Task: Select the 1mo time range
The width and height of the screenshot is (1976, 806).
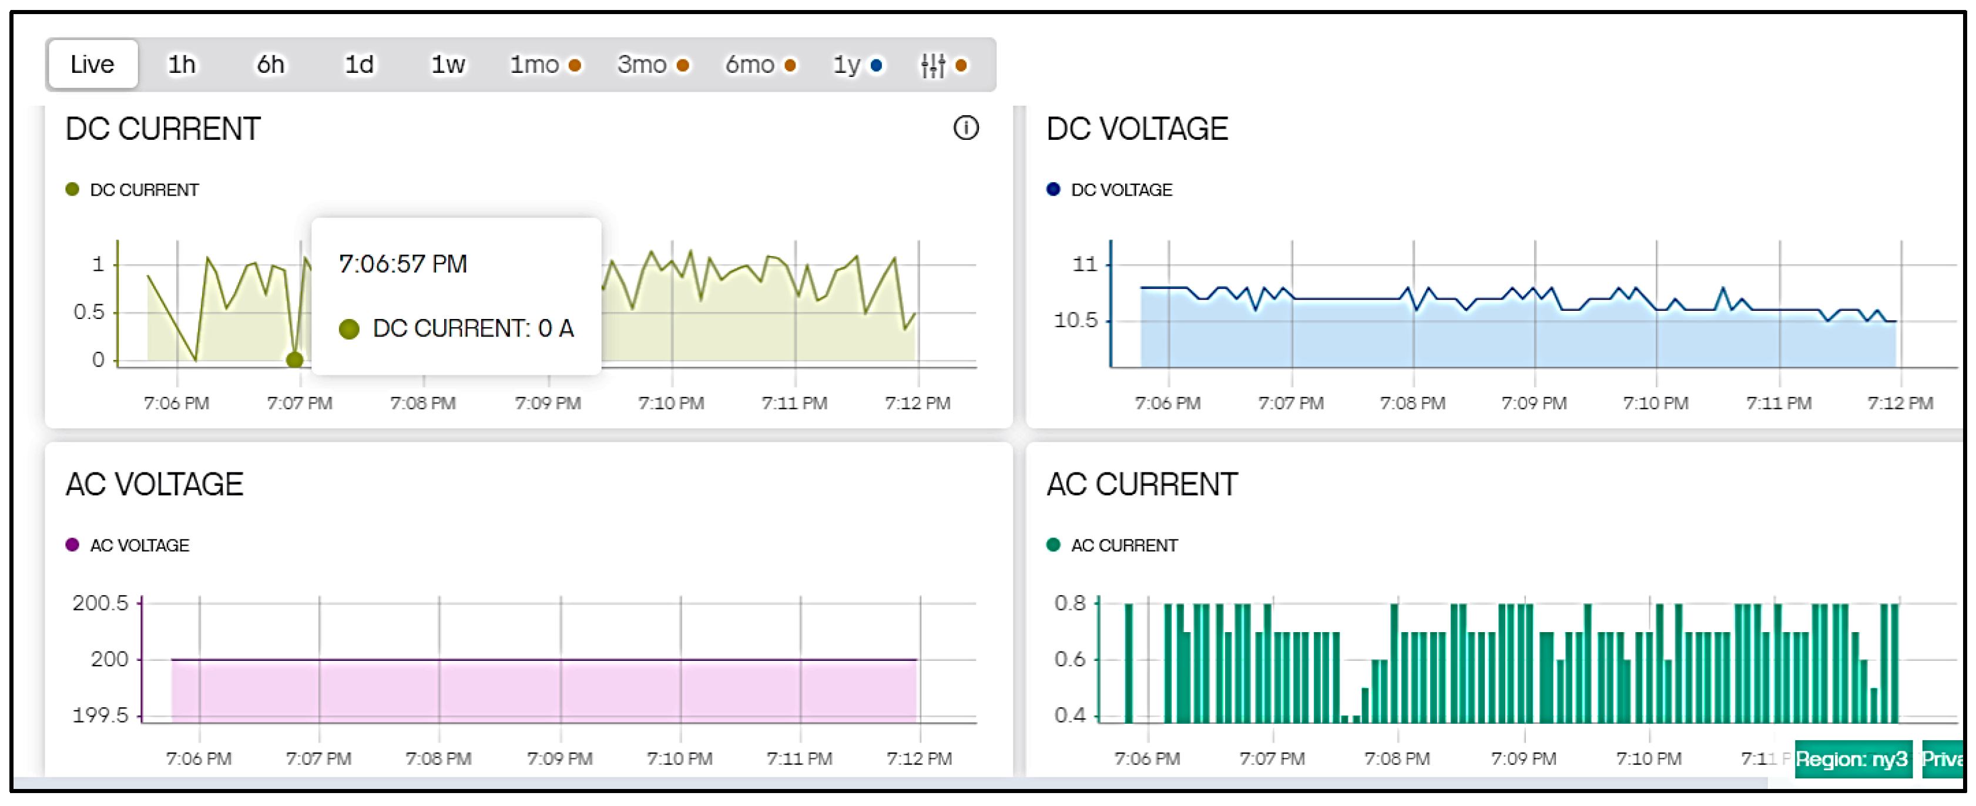Action: tap(535, 65)
